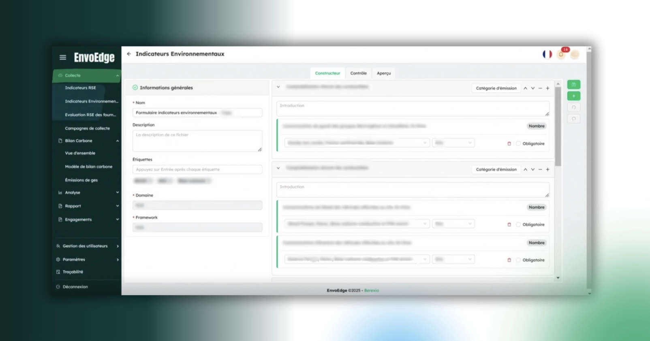Screen dimensions: 650x341
Task: Open Émissions de ges item
Action: (x=81, y=180)
